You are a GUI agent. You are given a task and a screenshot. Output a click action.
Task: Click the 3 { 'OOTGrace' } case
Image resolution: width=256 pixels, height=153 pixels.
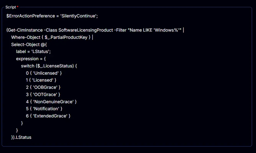click(43, 95)
